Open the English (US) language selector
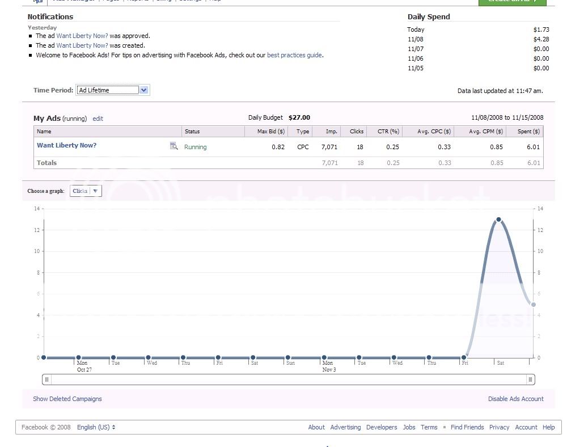The width and height of the screenshot is (567, 447). [x=96, y=427]
